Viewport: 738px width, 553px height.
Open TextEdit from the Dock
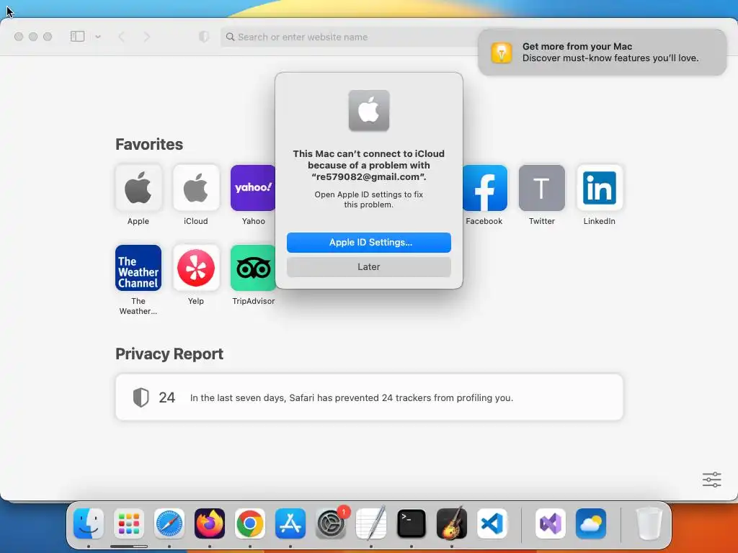pos(371,523)
